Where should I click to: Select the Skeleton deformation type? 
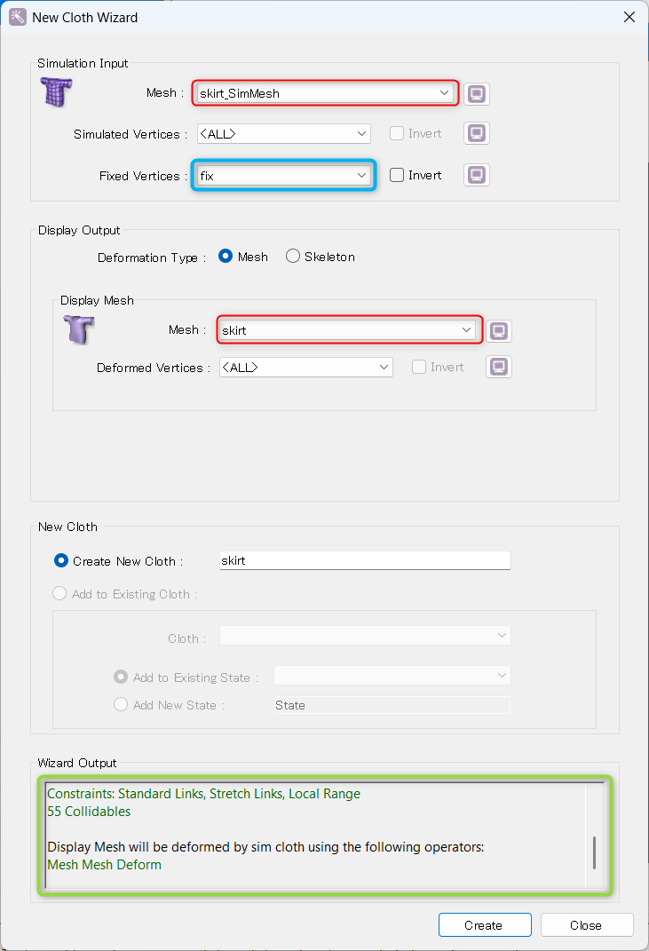(293, 256)
